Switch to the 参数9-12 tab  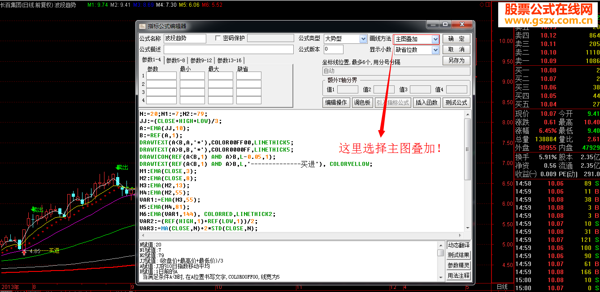point(201,60)
